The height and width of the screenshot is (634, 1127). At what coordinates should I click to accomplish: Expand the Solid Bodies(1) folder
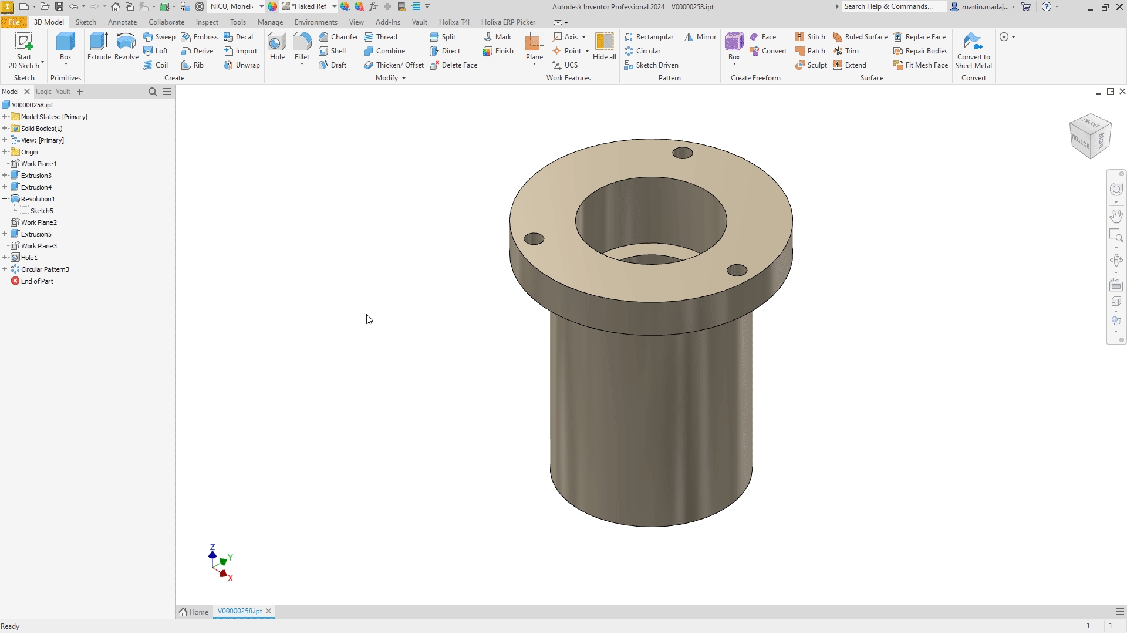click(x=5, y=129)
